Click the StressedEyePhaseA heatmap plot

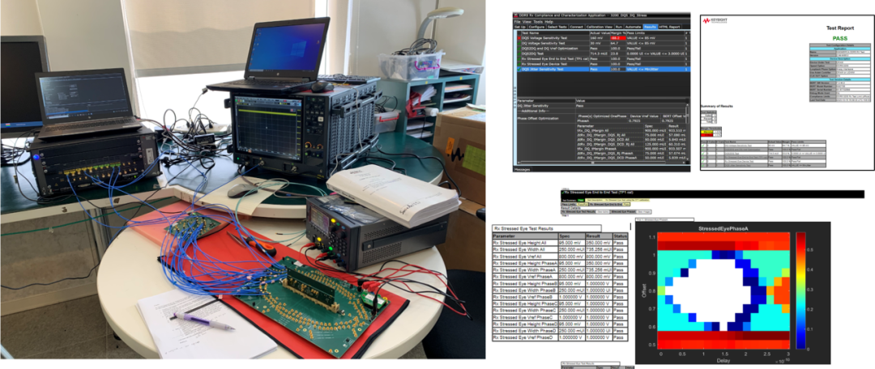[723, 291]
